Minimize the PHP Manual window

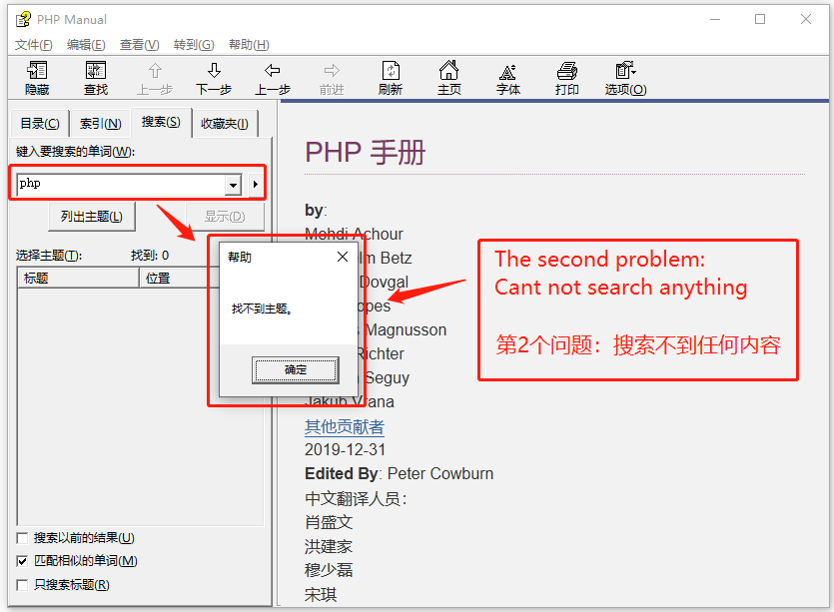point(715,20)
